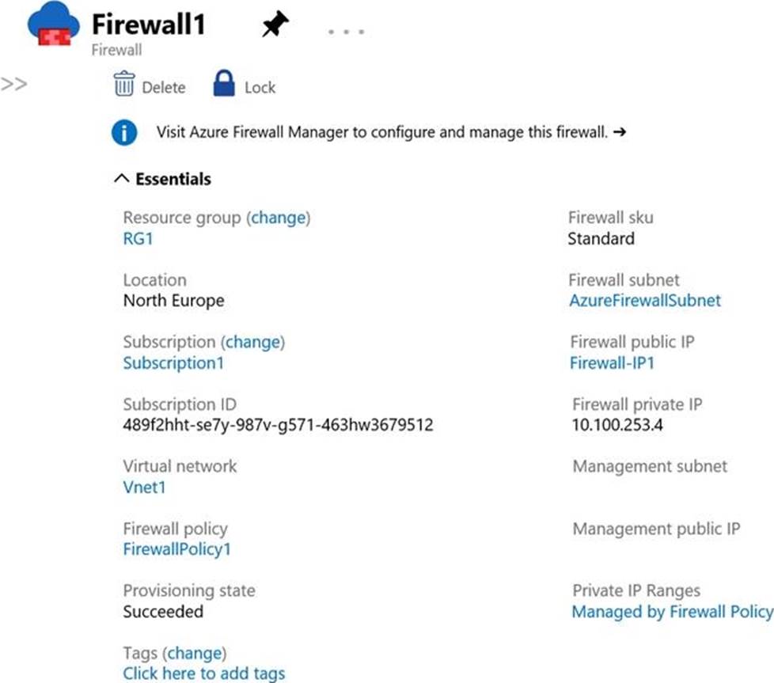This screenshot has width=774, height=683.
Task: Click the Delete trash can icon
Action: tap(124, 85)
